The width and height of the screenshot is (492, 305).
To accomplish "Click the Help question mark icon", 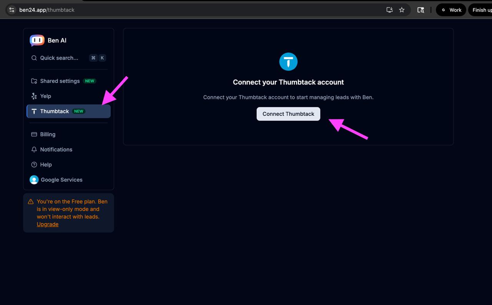I will click(x=34, y=165).
